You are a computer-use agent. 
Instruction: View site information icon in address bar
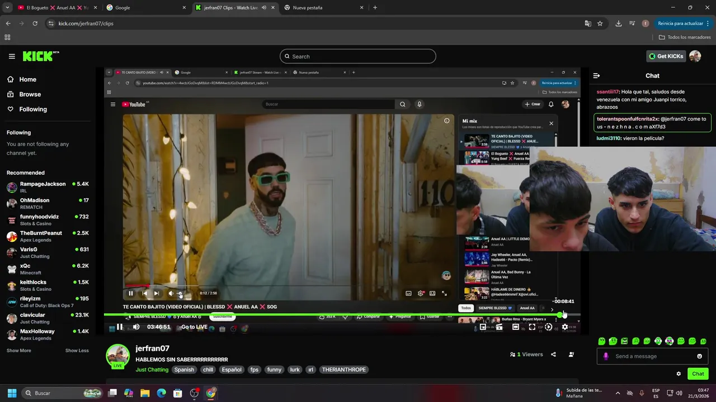[51, 23]
